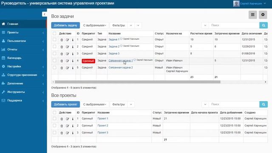Open arrow next to projects Фильтры

pos(131,105)
